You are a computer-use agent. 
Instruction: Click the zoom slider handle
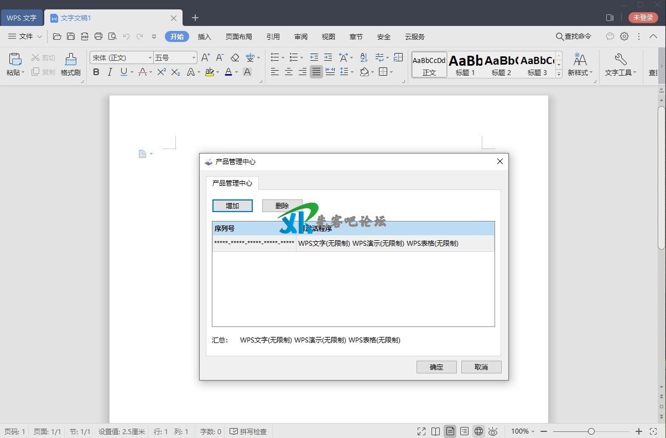[x=591, y=431]
